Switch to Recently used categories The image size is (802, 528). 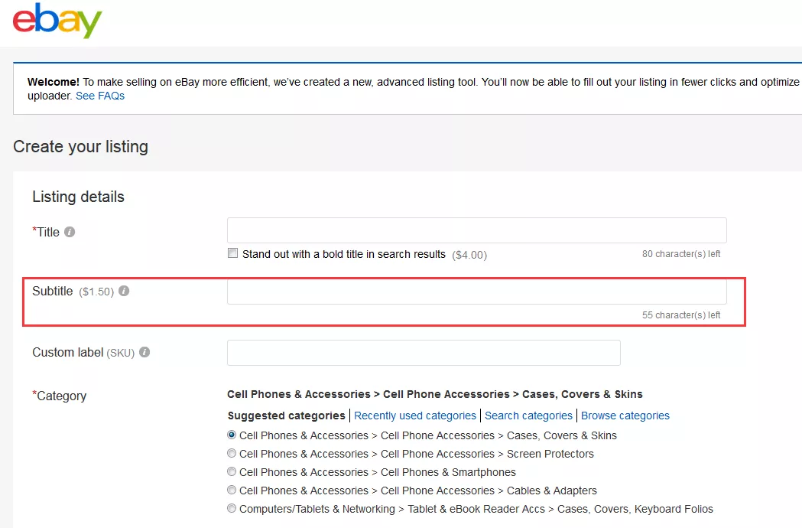pos(415,416)
